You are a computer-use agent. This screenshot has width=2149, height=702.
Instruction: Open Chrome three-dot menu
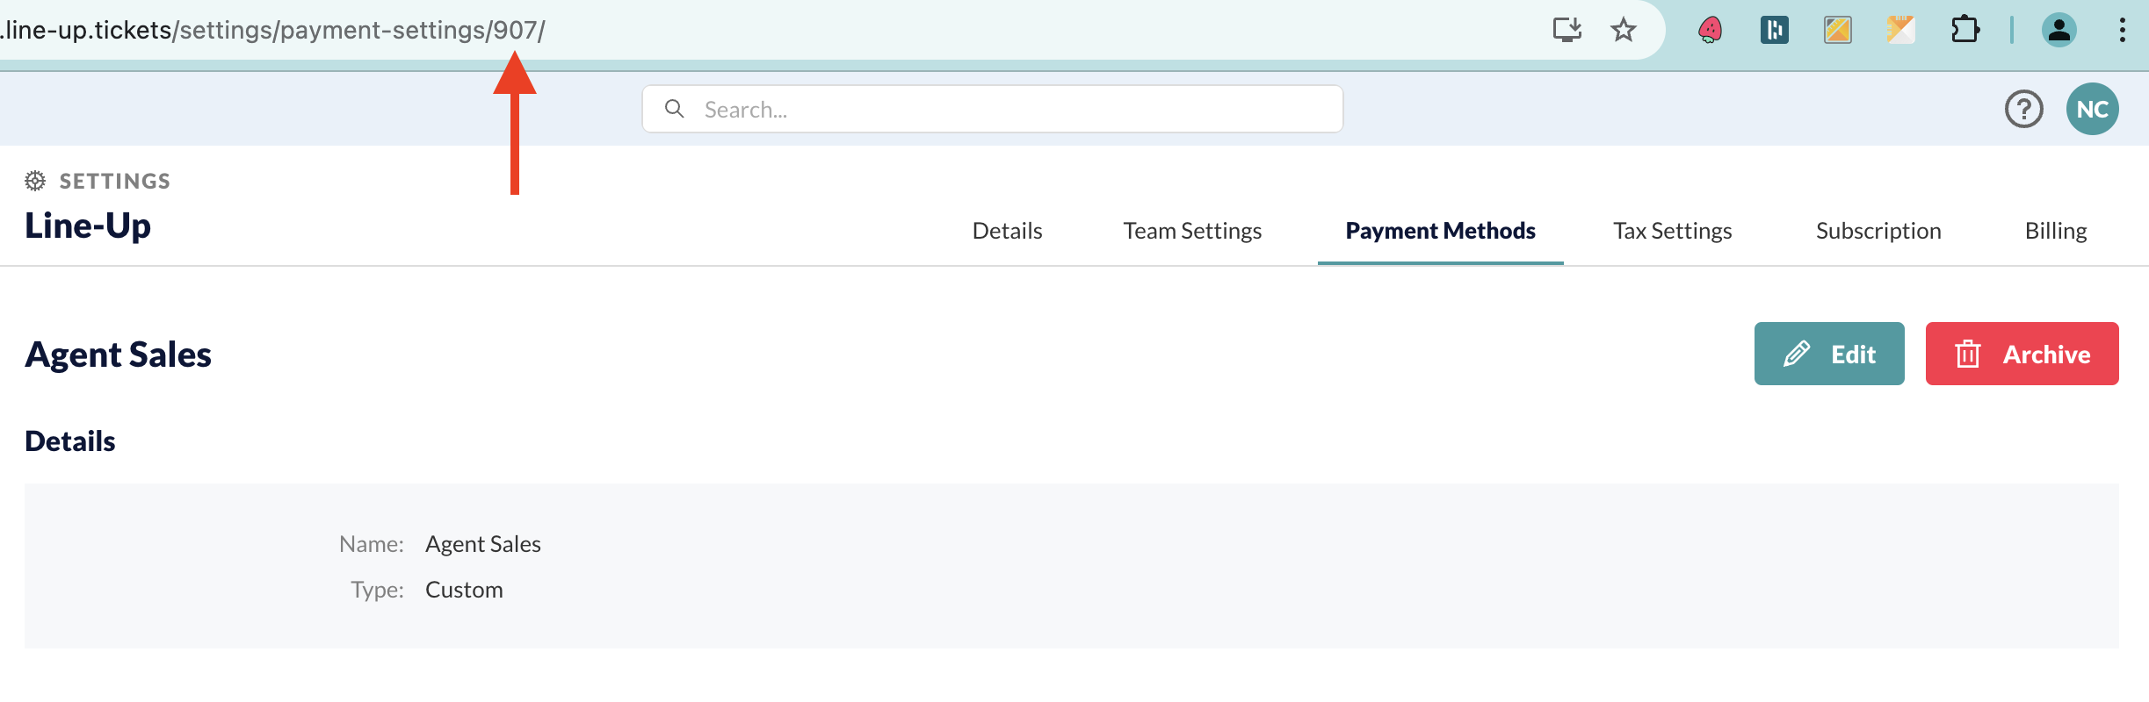[2122, 30]
